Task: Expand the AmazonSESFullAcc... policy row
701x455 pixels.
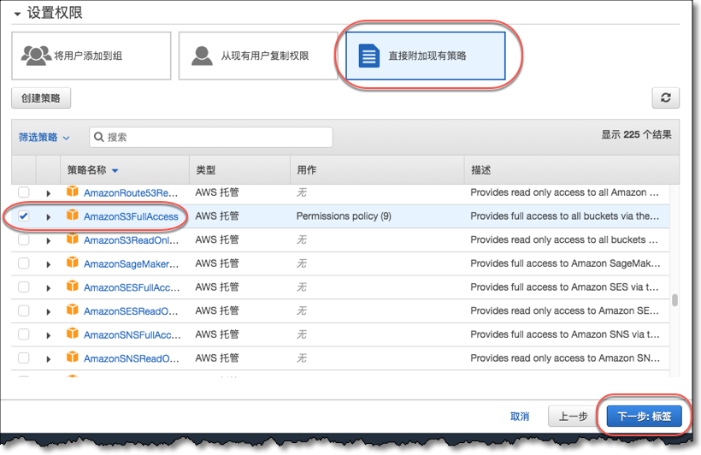Action: 48,288
